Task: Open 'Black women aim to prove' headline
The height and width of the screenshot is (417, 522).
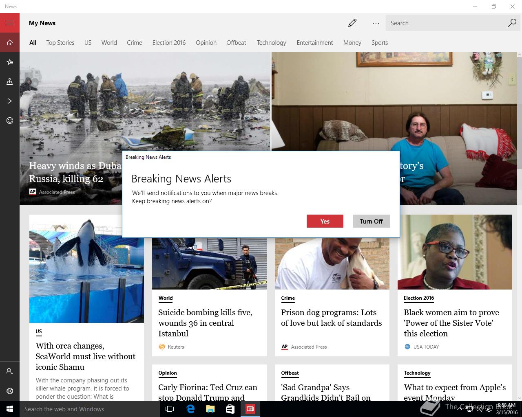Action: [x=451, y=323]
